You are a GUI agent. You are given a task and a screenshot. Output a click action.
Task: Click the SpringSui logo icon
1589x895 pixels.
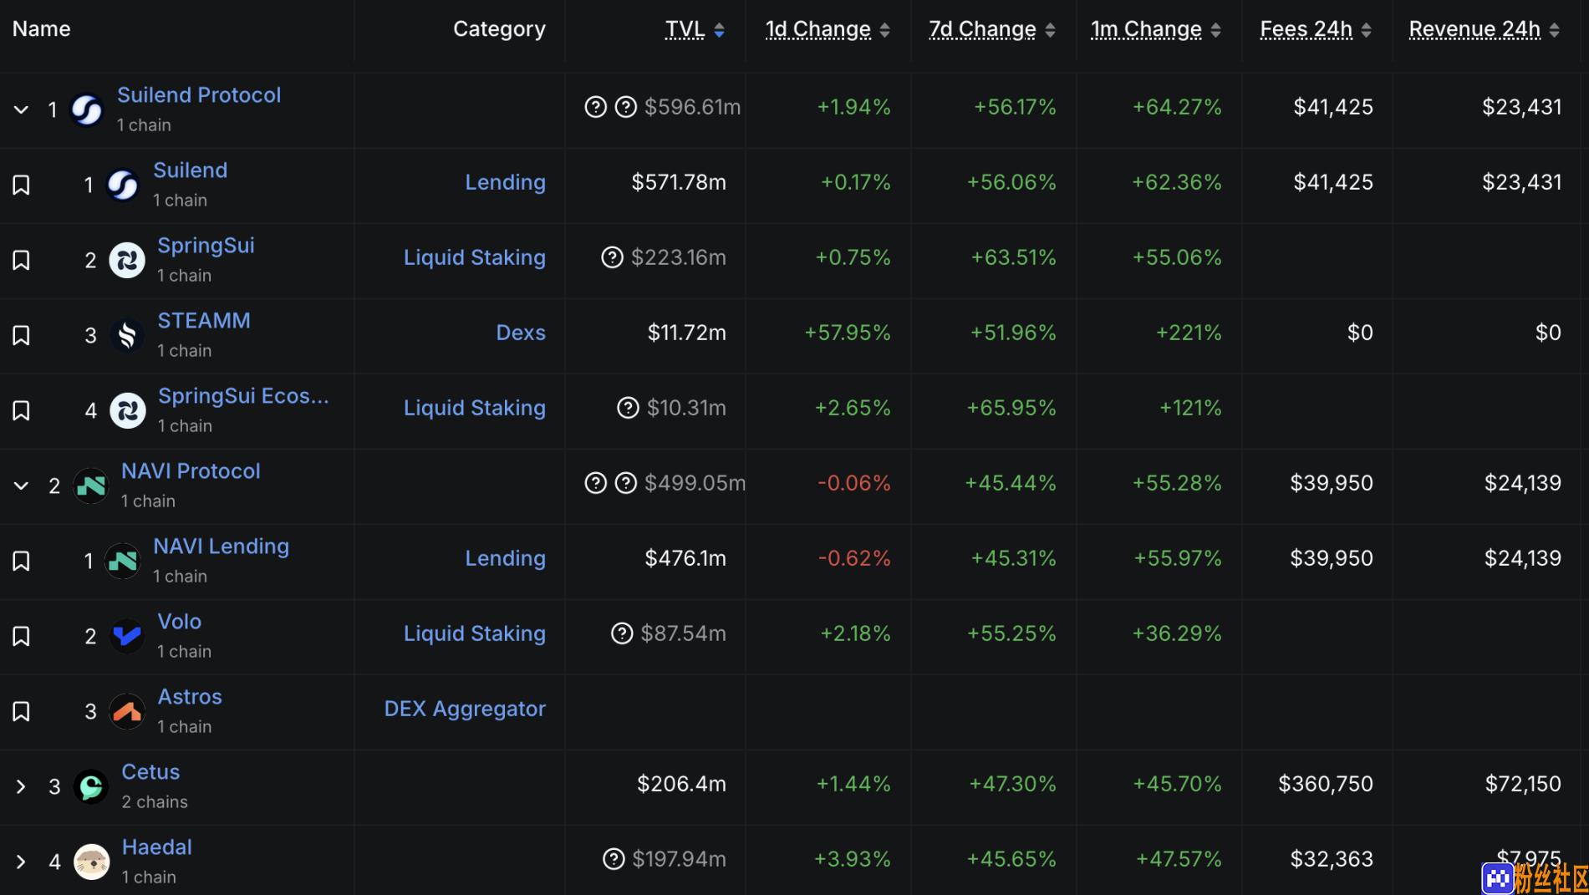tap(127, 260)
